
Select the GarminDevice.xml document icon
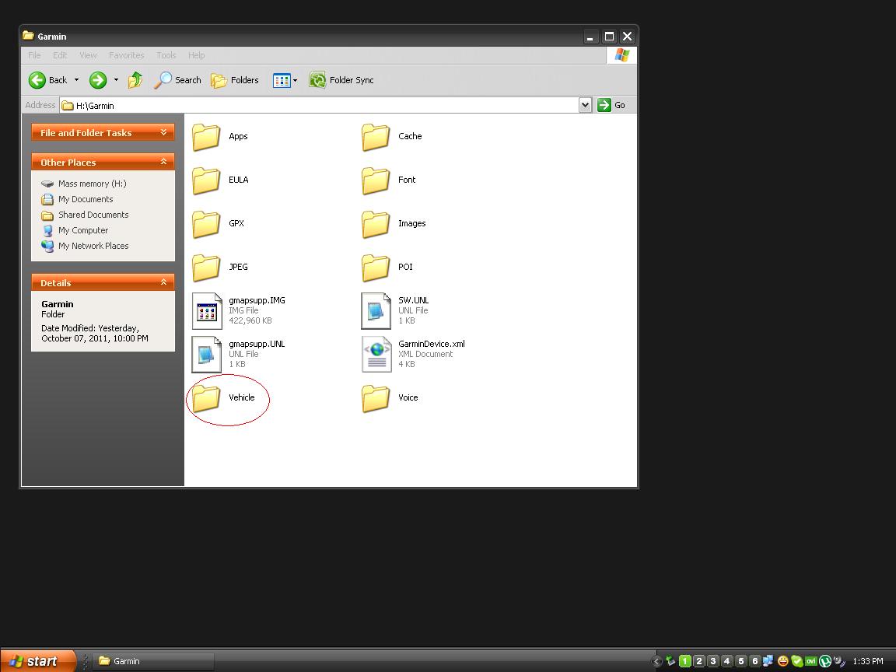point(376,355)
